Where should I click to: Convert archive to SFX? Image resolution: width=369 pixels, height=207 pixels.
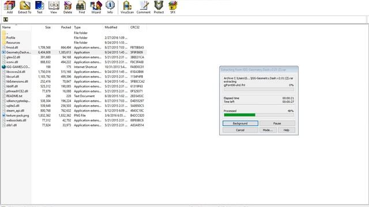click(x=173, y=7)
